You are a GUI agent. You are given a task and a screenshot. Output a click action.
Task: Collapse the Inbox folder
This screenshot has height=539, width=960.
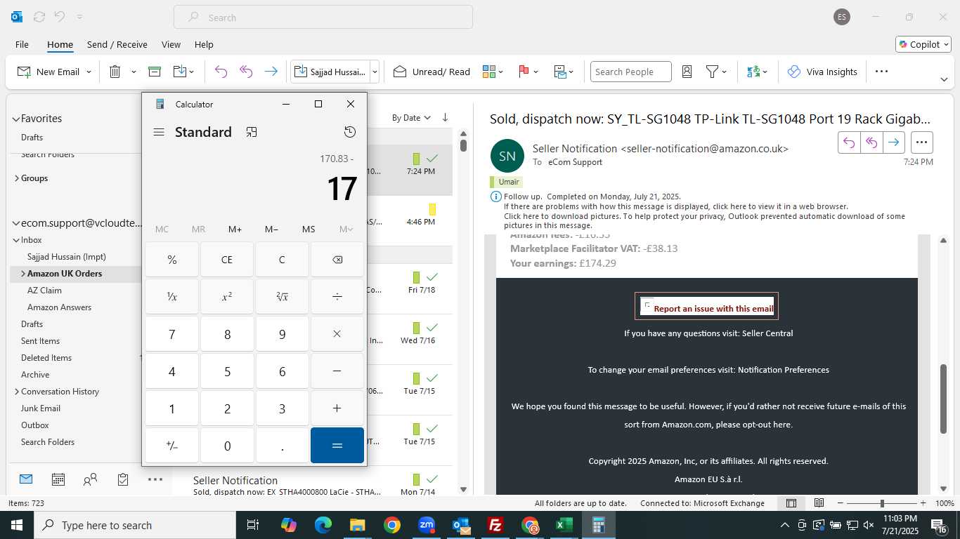click(16, 240)
